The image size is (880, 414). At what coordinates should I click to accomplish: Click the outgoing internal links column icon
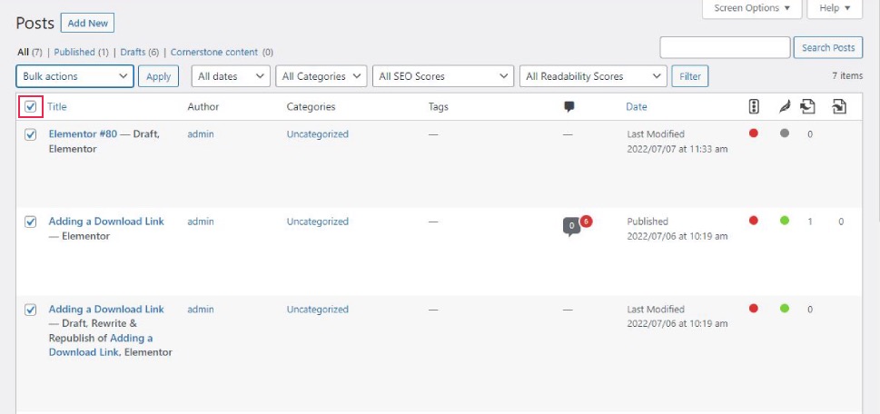[x=807, y=106]
